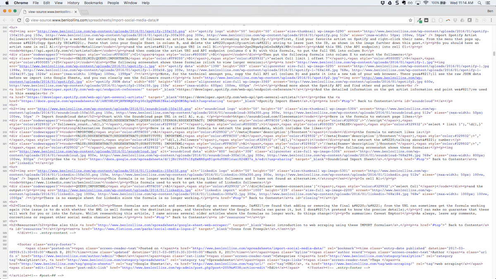Reload the view-source page
Image resolution: width=496 pixels, height=279 pixels.
tap(18, 20)
